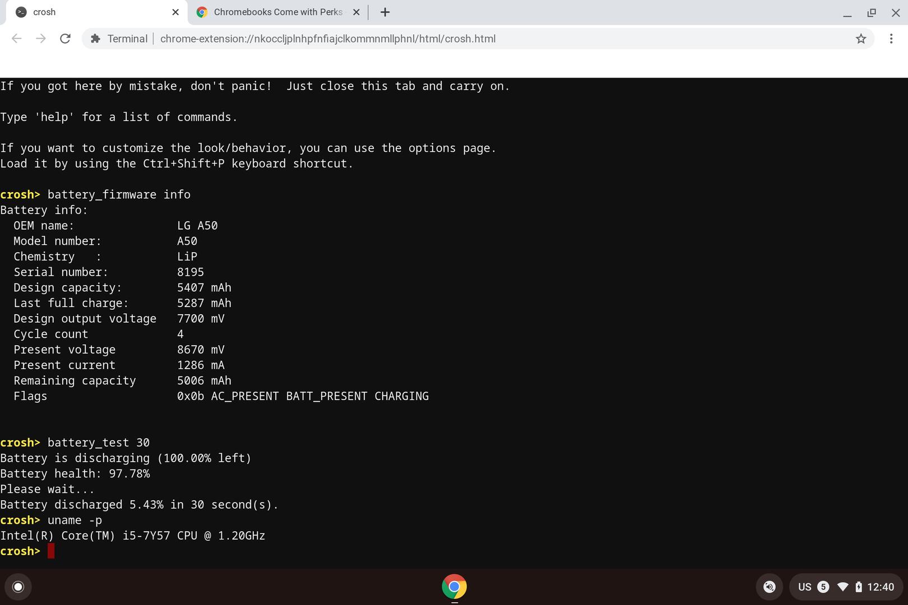Click the 'CHARGING' flag text
Screen dimensions: 908x605
[x=401, y=396]
